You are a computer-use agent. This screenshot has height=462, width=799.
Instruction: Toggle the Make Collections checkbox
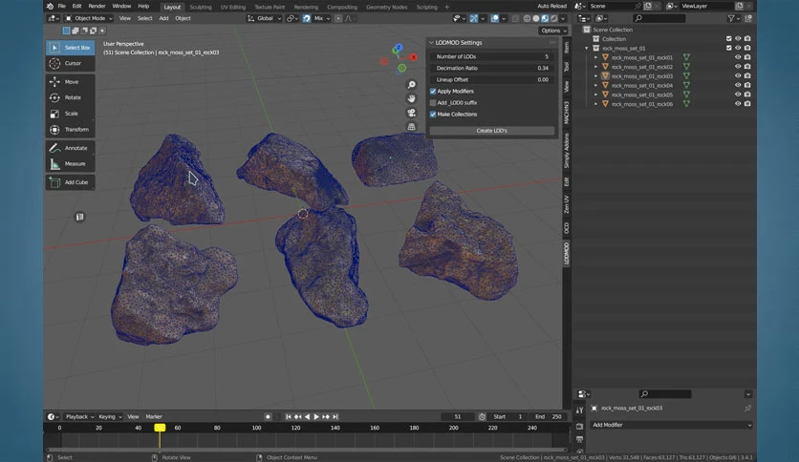(433, 115)
